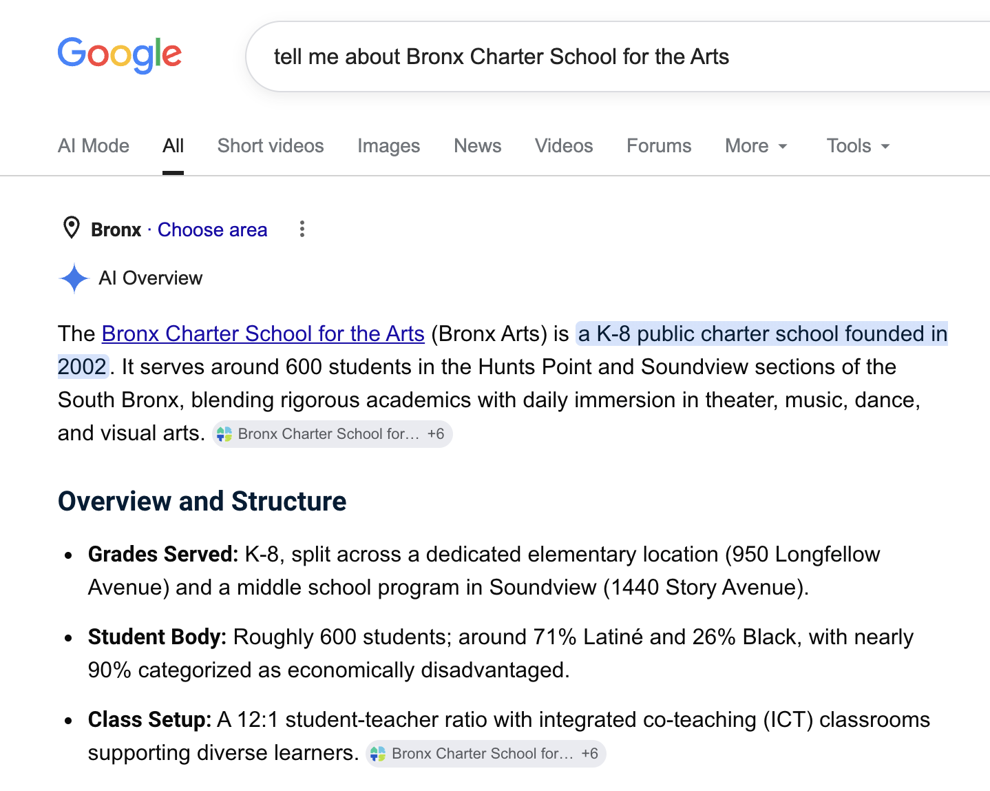
Task: Click the AI Overview sparkle icon
Action: click(x=74, y=278)
